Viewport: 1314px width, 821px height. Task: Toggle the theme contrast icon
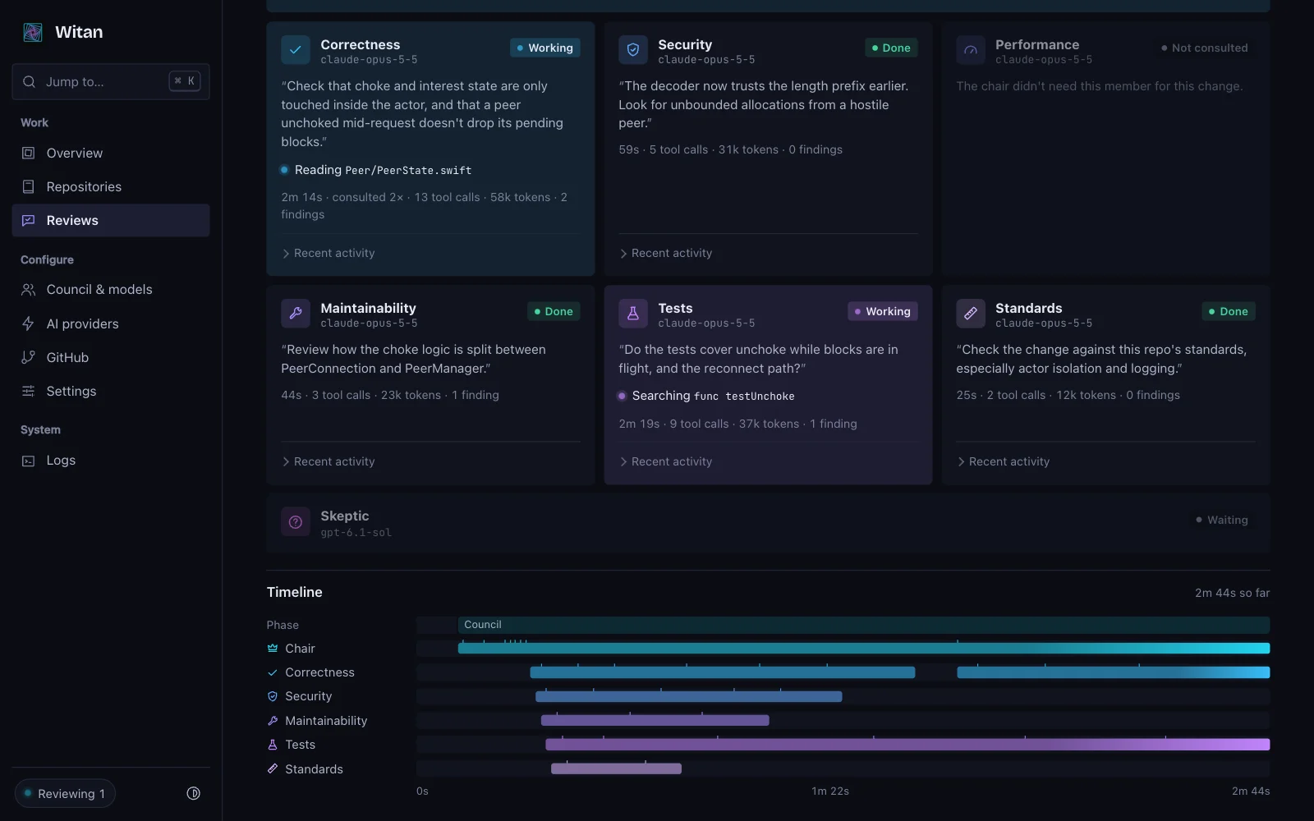click(194, 793)
